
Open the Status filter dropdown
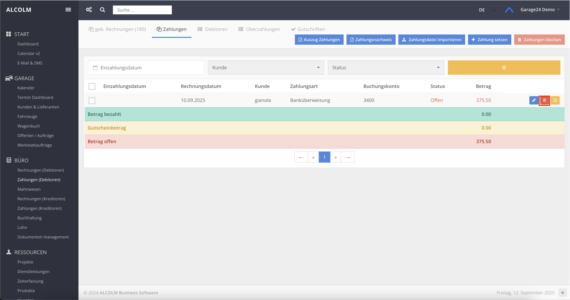click(385, 68)
